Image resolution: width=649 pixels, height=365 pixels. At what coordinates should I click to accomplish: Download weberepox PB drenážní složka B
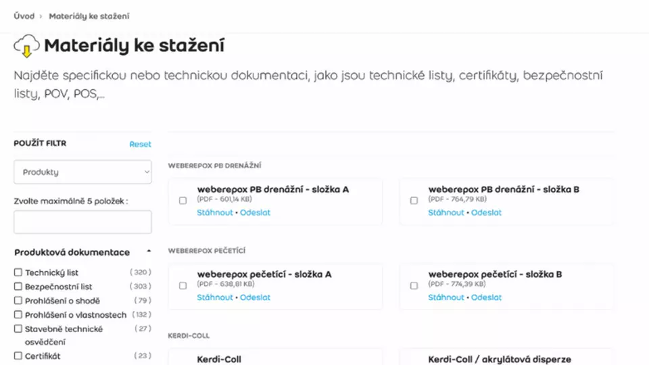(x=446, y=212)
